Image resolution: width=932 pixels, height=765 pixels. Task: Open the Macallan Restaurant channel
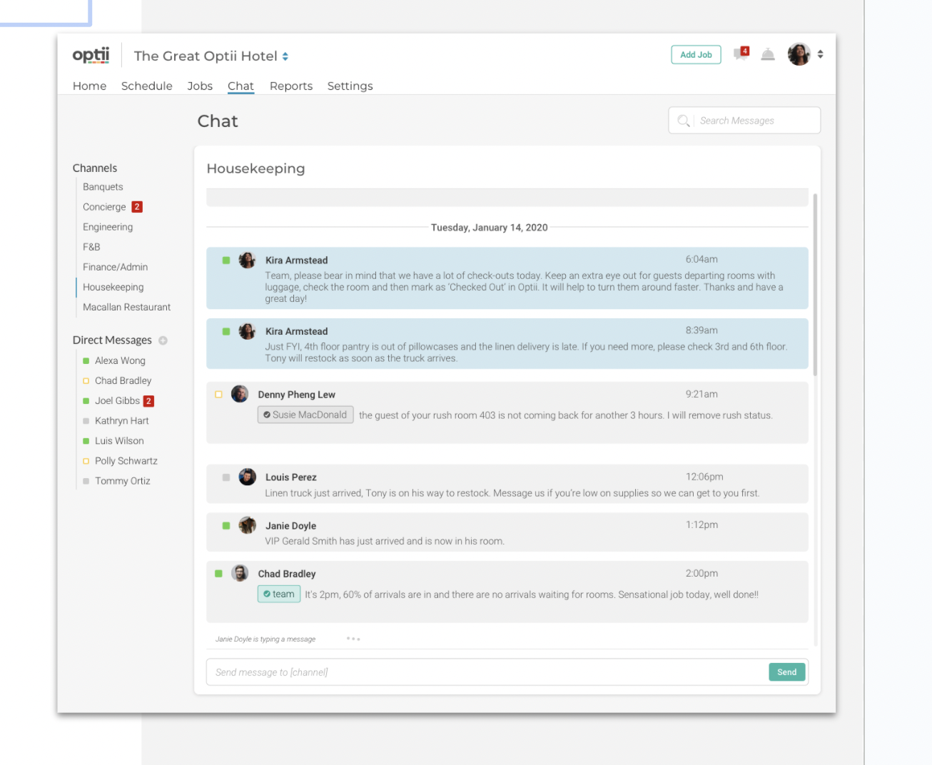coord(126,307)
